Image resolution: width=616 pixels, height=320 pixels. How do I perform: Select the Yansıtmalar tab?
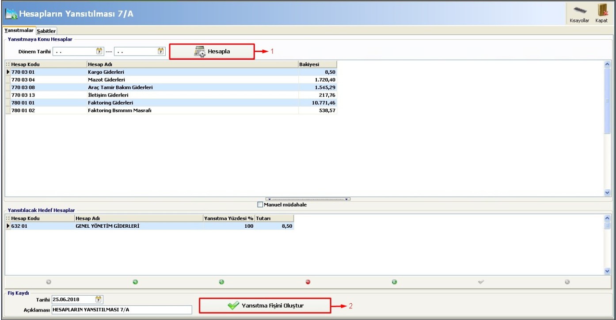coord(19,30)
